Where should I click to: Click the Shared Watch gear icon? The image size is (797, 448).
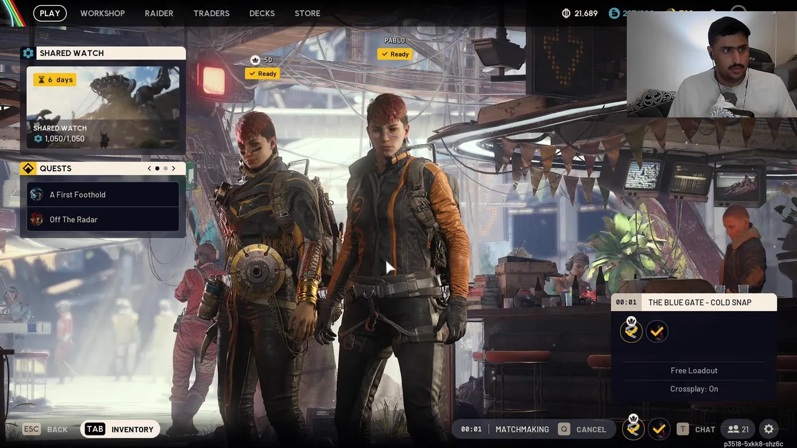tap(28, 54)
